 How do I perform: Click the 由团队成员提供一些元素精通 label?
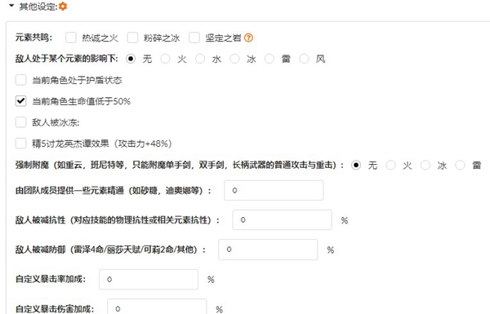[x=114, y=190]
